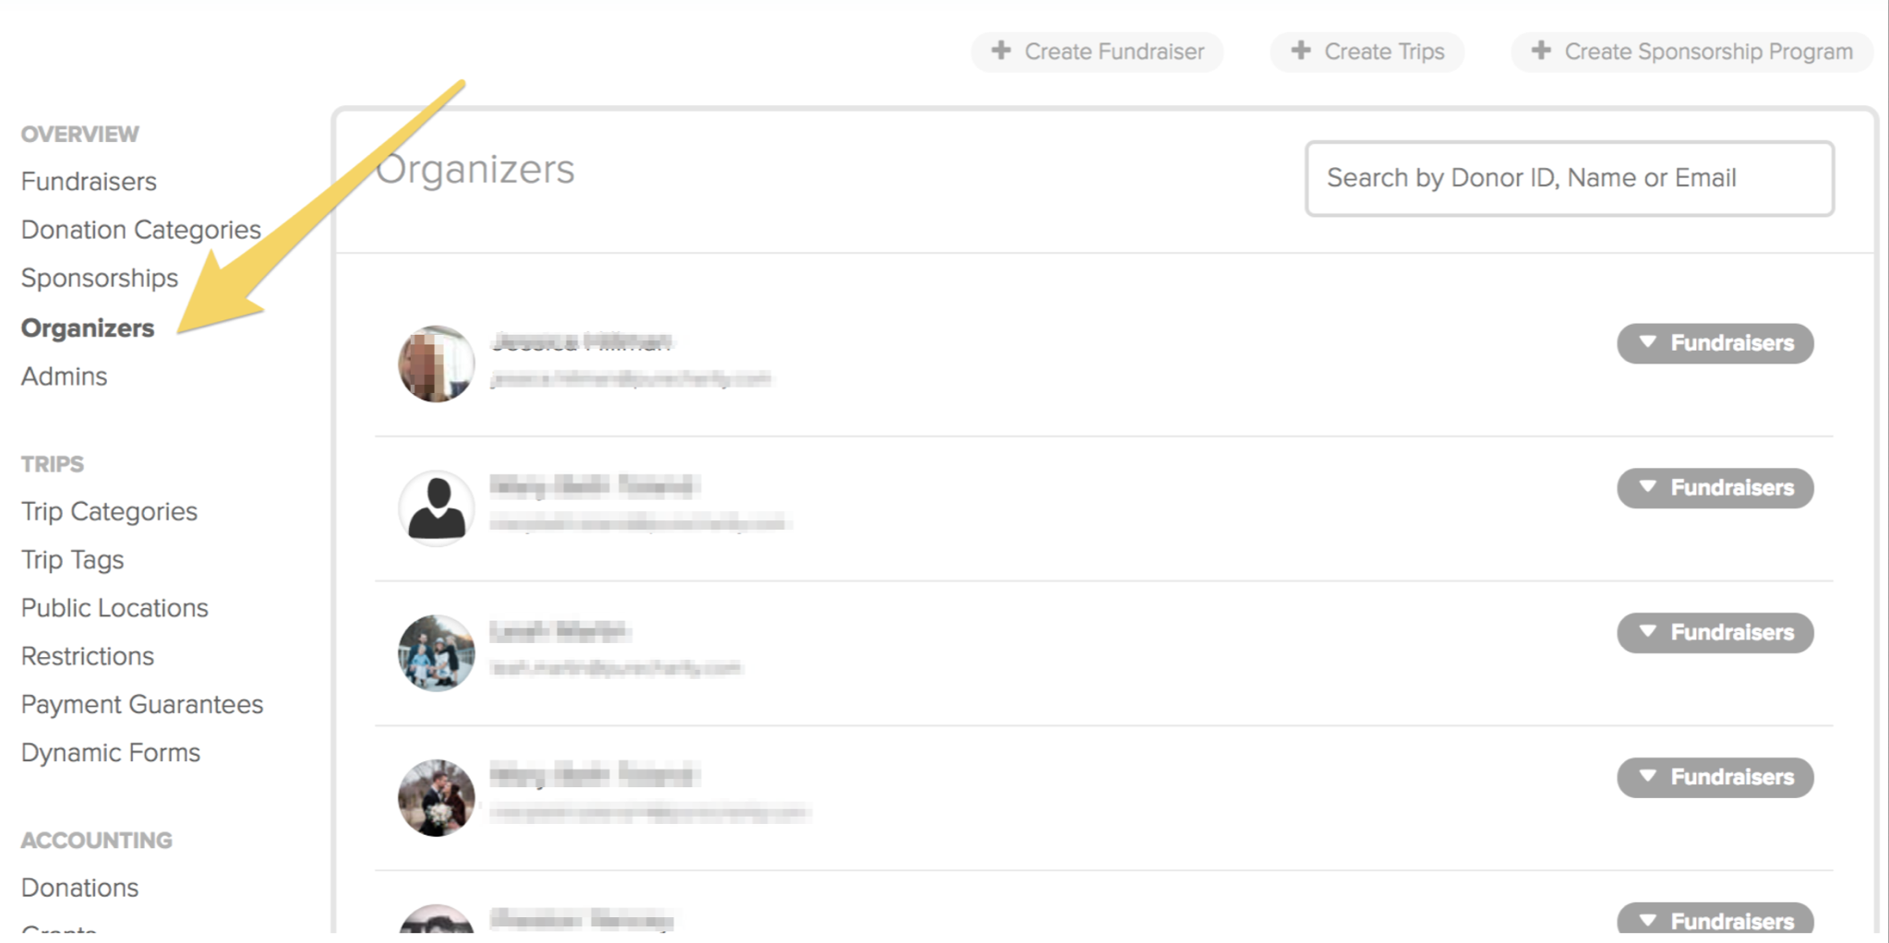Expand Fundraisers dropdown for third organizer
Viewport: 1889px width, 943px height.
click(1715, 633)
